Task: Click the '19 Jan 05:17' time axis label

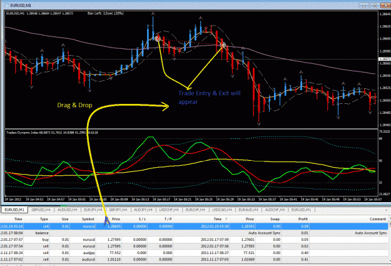Action: [161, 200]
